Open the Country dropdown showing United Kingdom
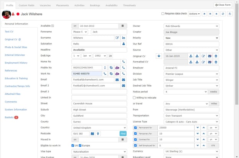The image size is (239, 158). 99,127
